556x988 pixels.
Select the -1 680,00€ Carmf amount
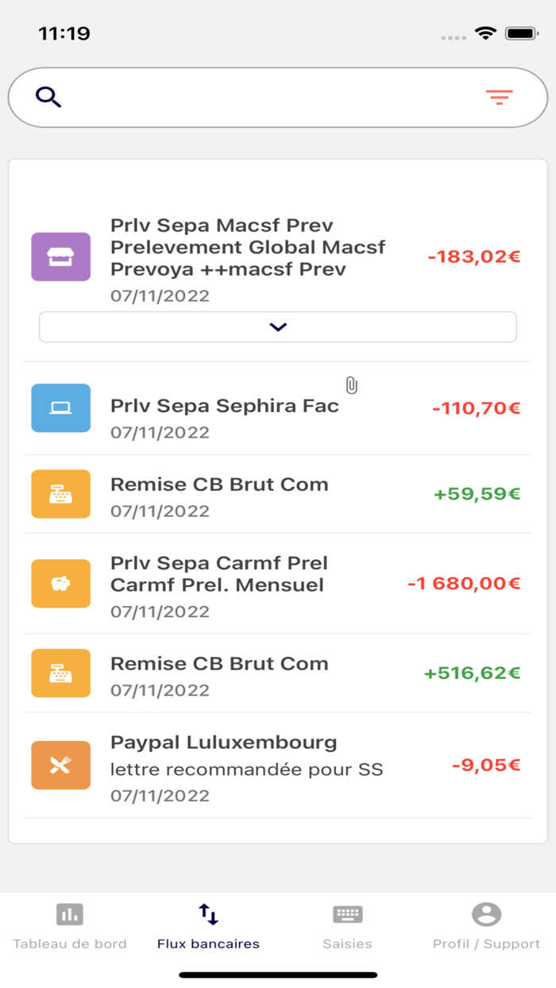click(x=464, y=584)
